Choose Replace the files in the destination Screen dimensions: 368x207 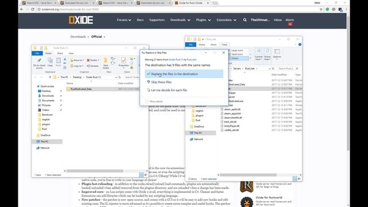pos(184,74)
